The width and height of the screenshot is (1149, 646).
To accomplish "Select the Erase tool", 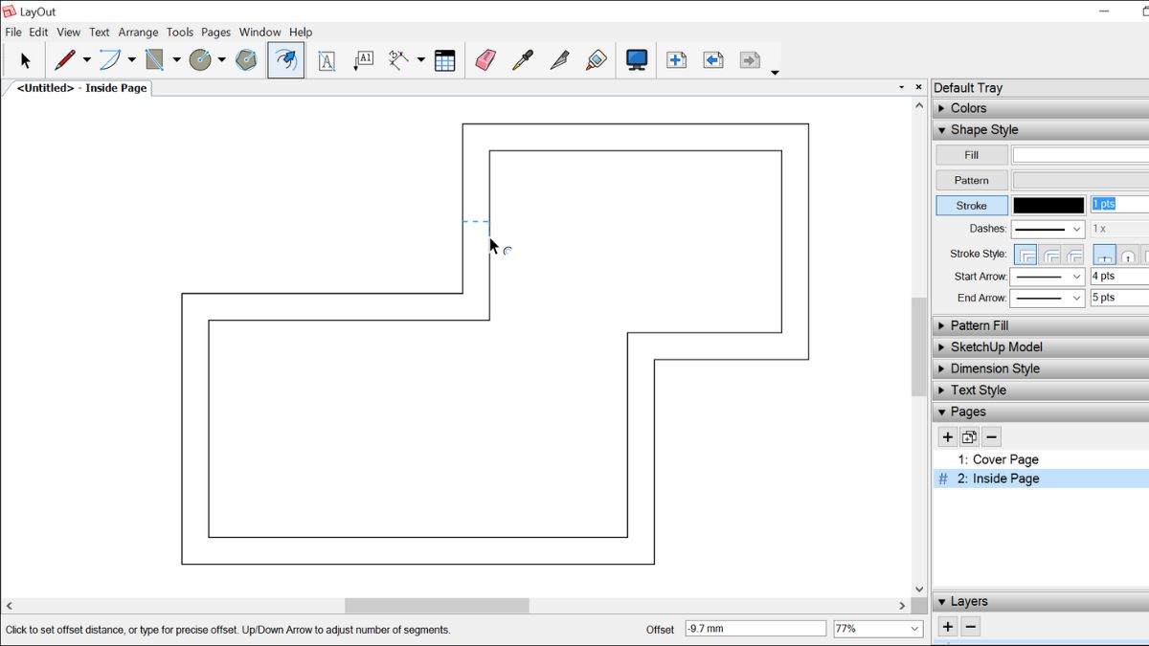I will coord(485,60).
